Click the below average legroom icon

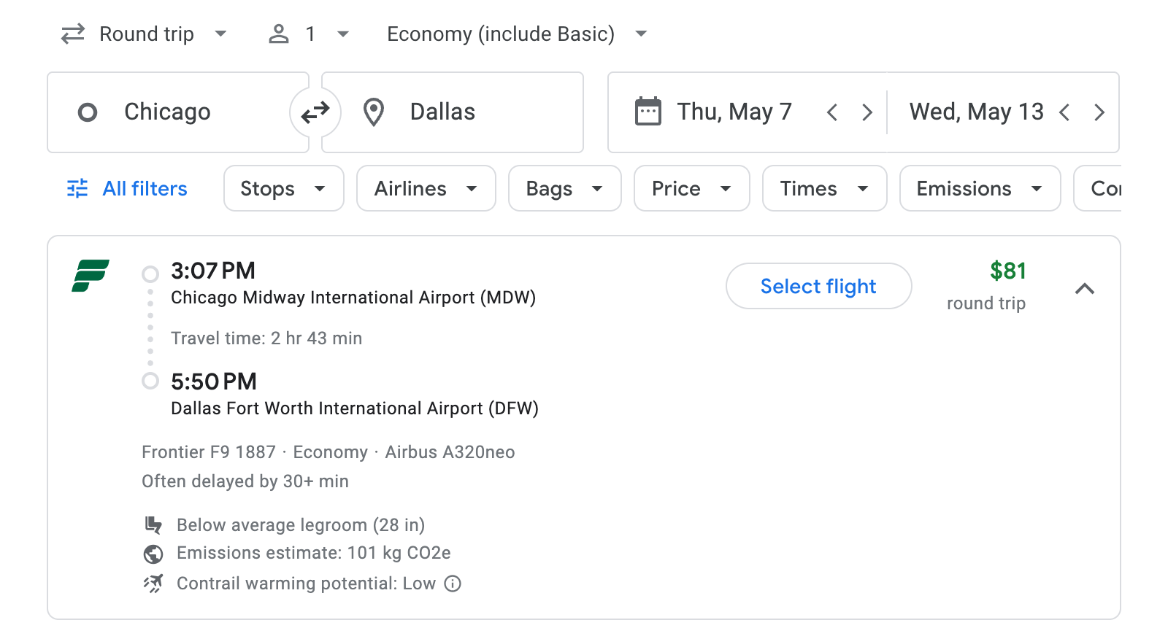tap(153, 524)
